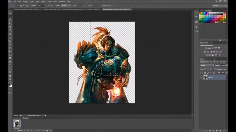Screen dimensions: 236x132
Task: Switch to the Mini Bridge tab
Action: [17, 118]
